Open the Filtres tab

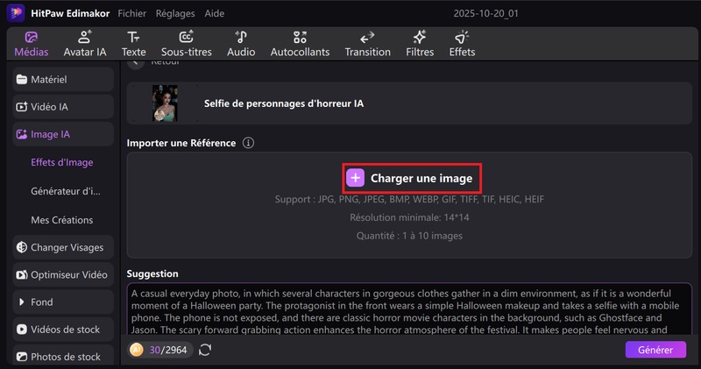coord(420,44)
